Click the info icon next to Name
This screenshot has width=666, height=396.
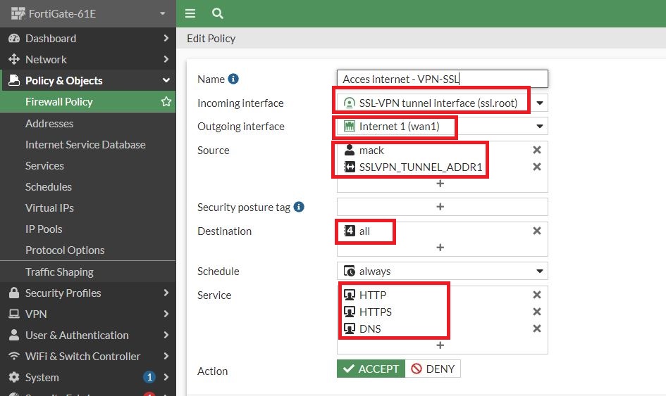[234, 79]
